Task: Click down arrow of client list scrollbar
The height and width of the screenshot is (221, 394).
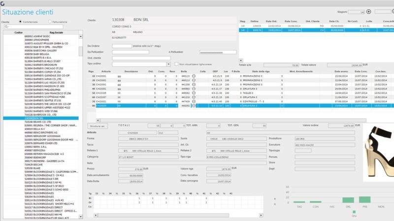Action: point(81,217)
